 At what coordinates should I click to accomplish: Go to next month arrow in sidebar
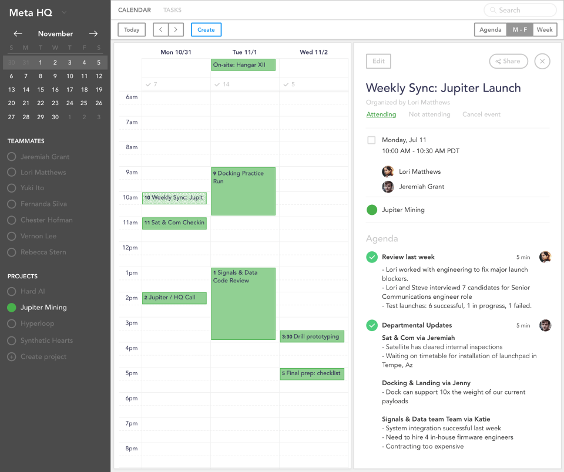click(93, 34)
